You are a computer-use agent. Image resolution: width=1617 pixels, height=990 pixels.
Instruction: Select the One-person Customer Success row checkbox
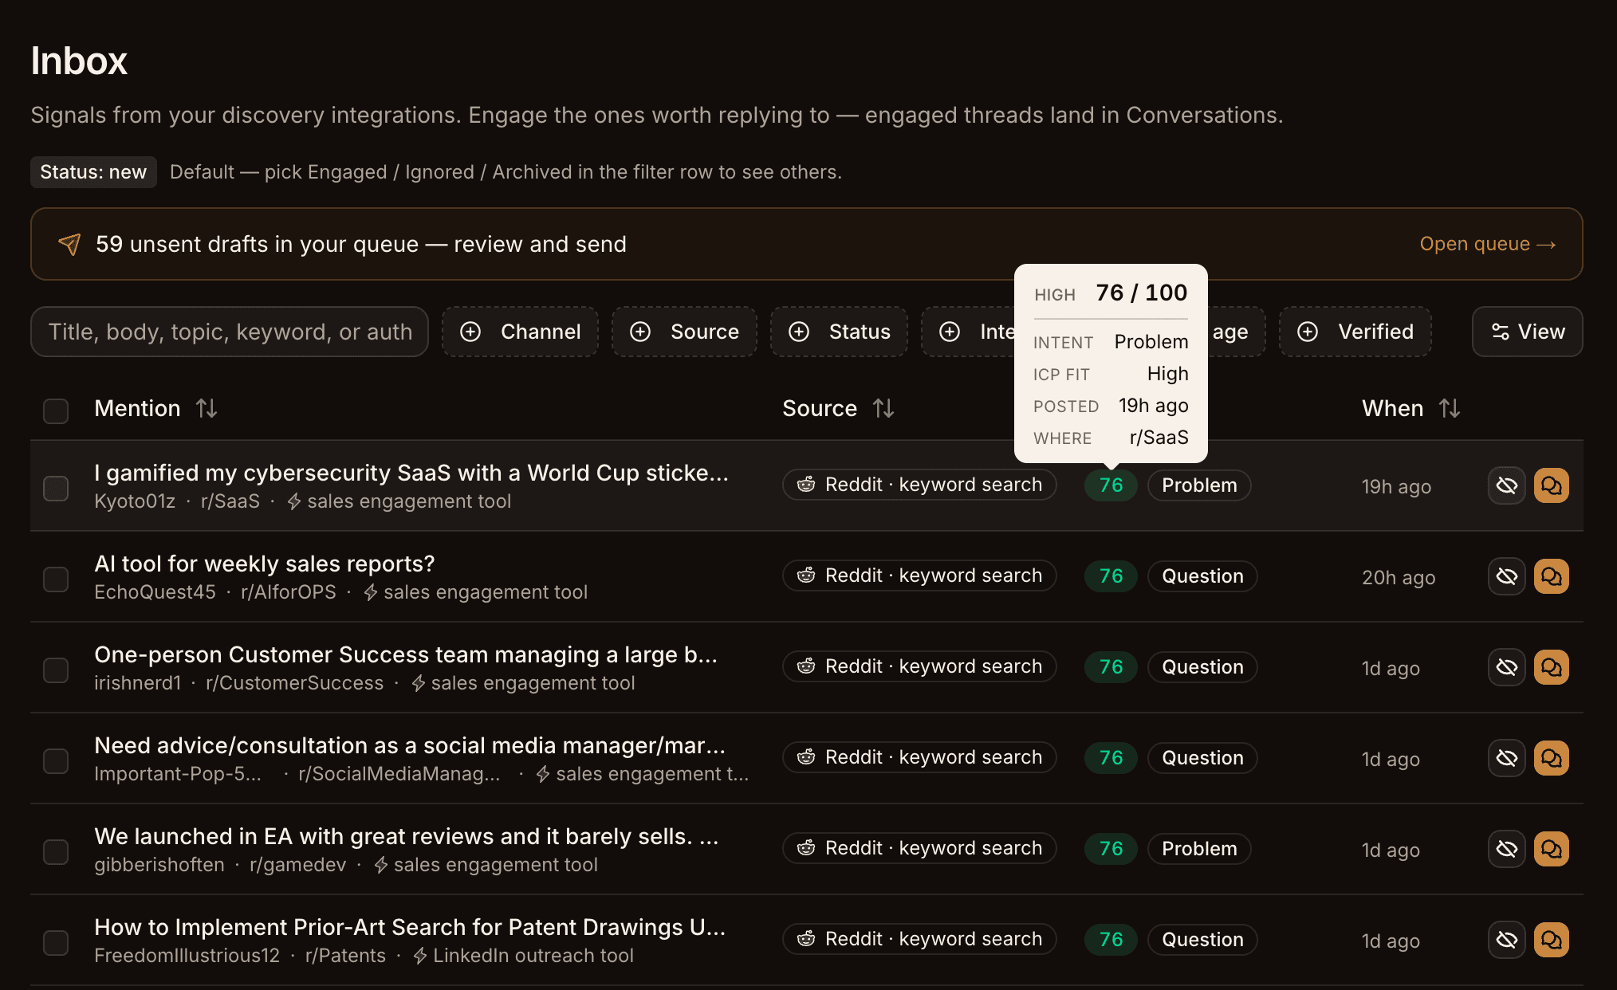(56, 670)
